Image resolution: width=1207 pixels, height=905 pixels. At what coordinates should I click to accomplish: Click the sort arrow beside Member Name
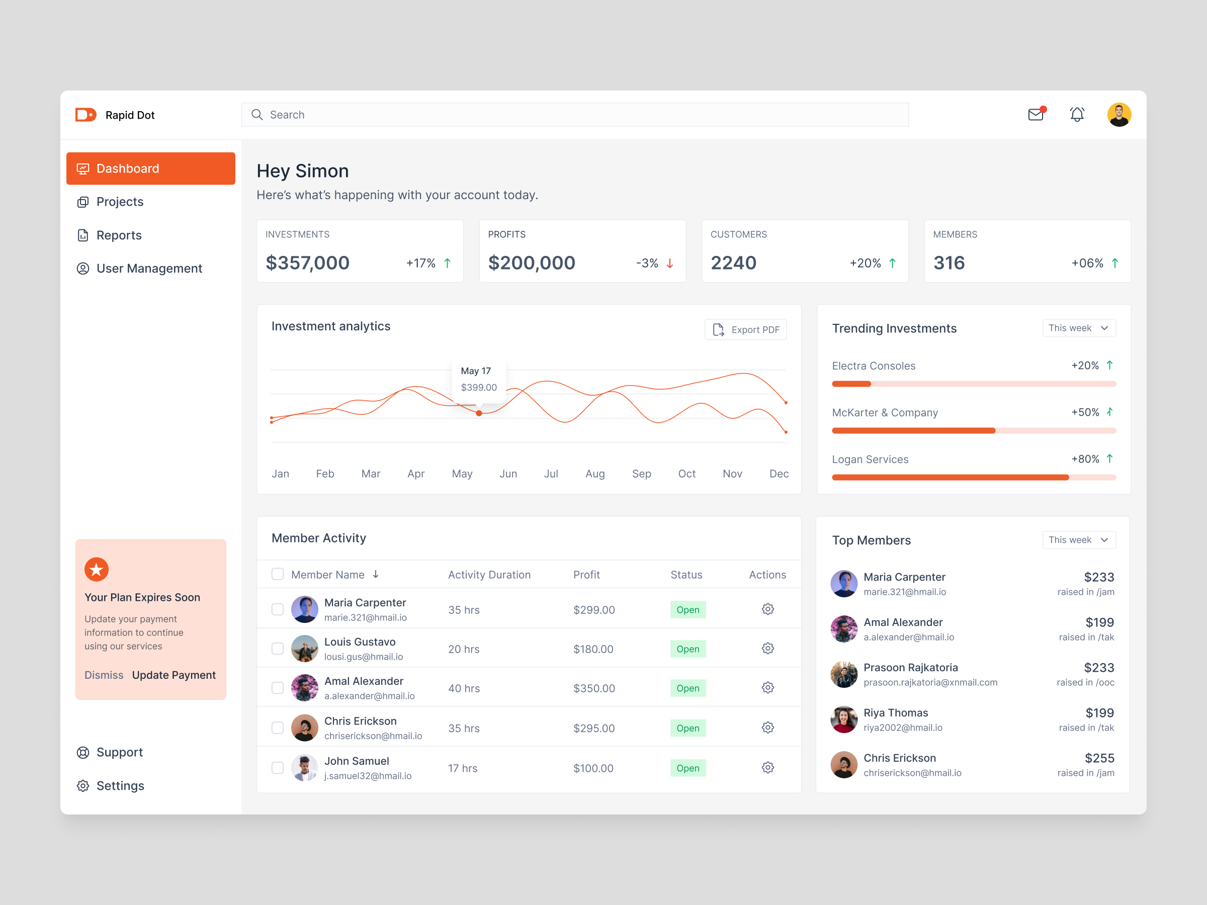tap(376, 574)
